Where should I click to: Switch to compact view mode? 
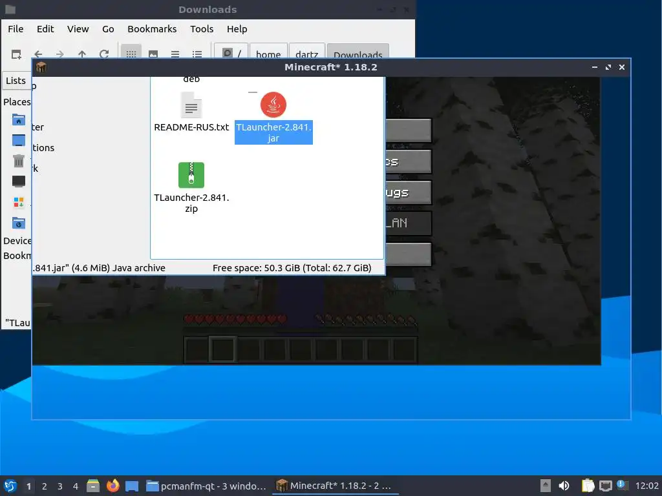pos(175,54)
